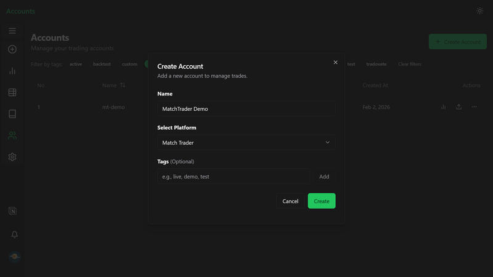Open the bar chart analytics sidebar icon
The width and height of the screenshot is (493, 277).
pyautogui.click(x=12, y=71)
